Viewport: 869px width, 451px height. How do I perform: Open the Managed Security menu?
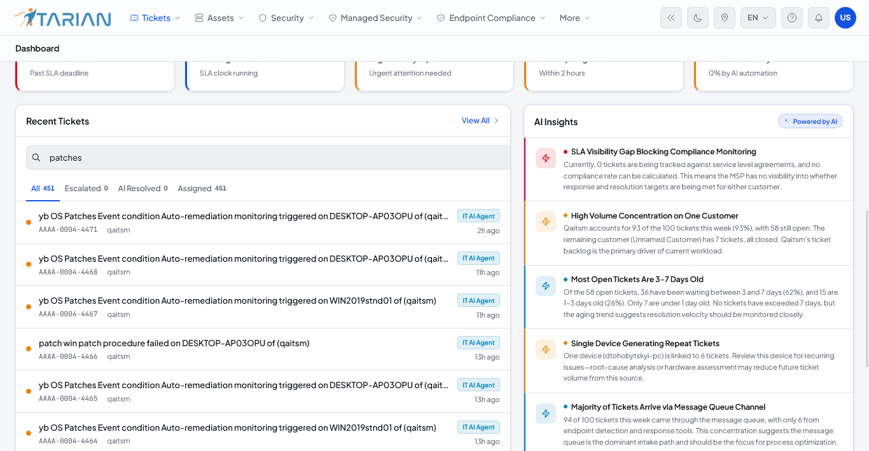click(375, 18)
